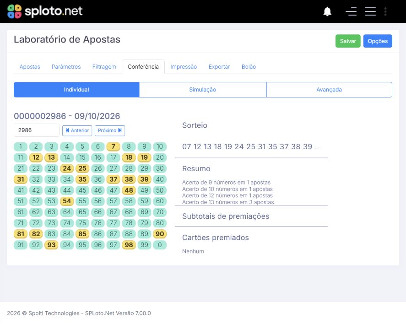Image resolution: width=406 pixels, height=324 pixels.
Task: Click highlighted number 90 ball
Action: coord(160,234)
